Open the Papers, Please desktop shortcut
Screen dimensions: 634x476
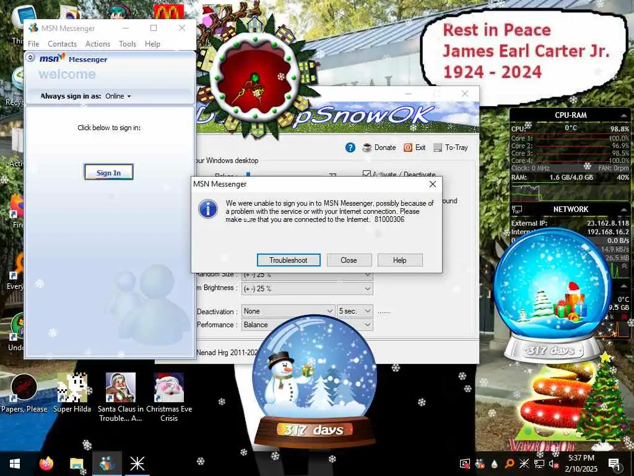click(24, 394)
